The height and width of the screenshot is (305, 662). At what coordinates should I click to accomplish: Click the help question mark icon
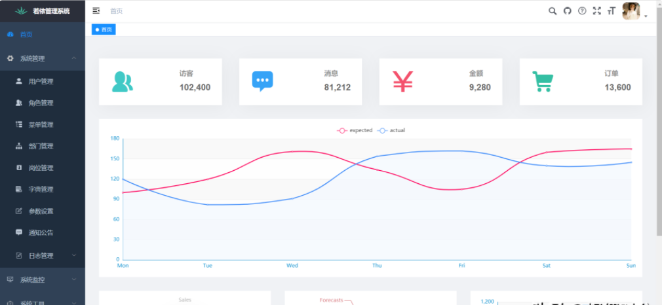[x=582, y=11]
